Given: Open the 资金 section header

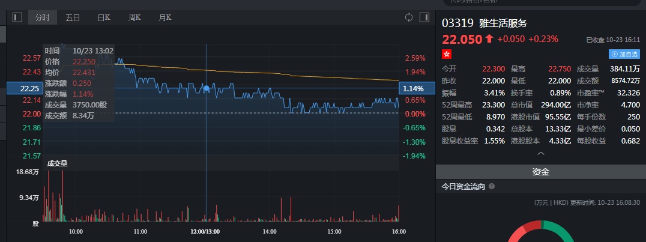Looking at the screenshot, I should 540,172.
